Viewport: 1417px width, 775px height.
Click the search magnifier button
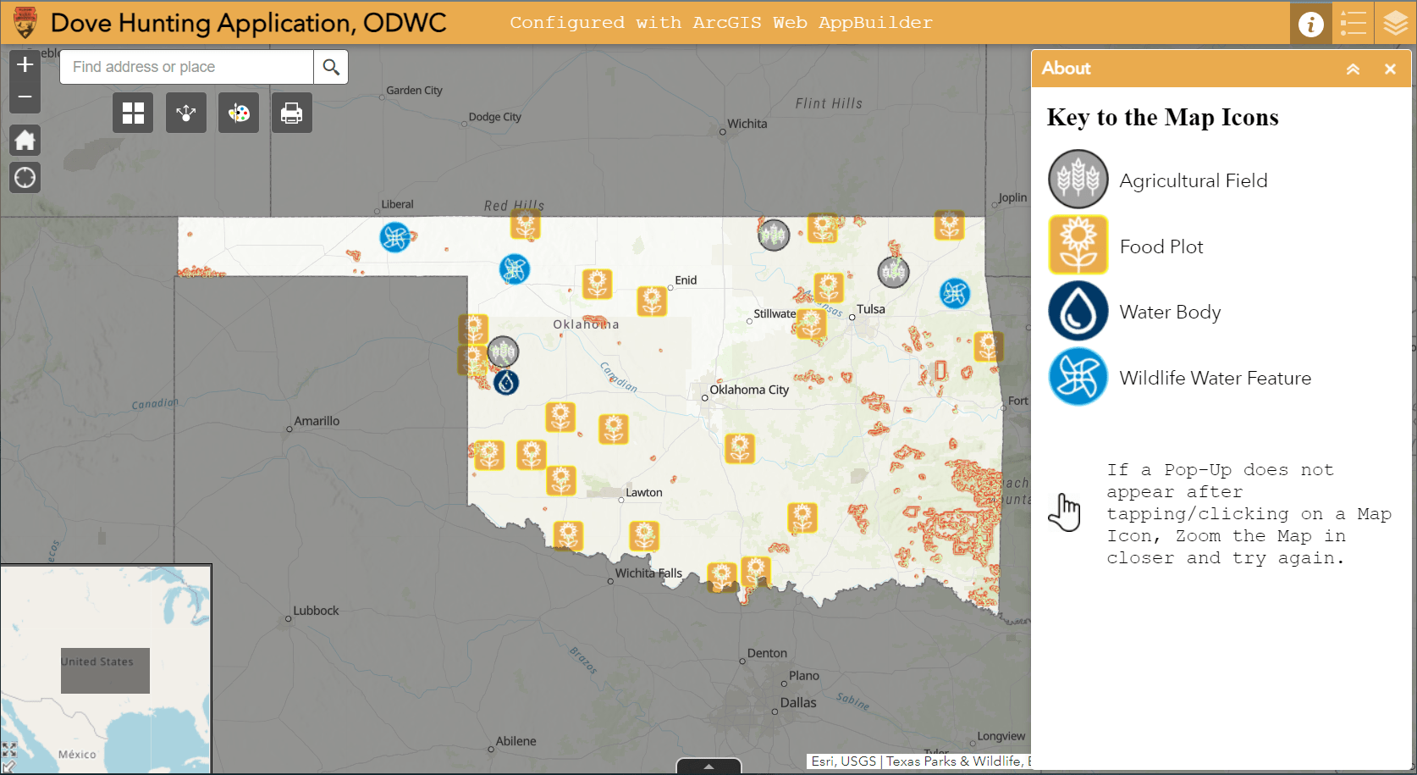330,66
